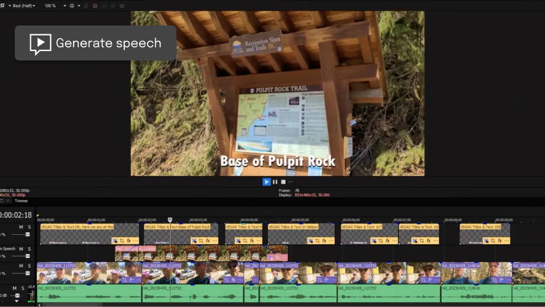Open generated media editor on 'OK, here we are' clip
The width and height of the screenshot is (545, 307).
(x=115, y=241)
